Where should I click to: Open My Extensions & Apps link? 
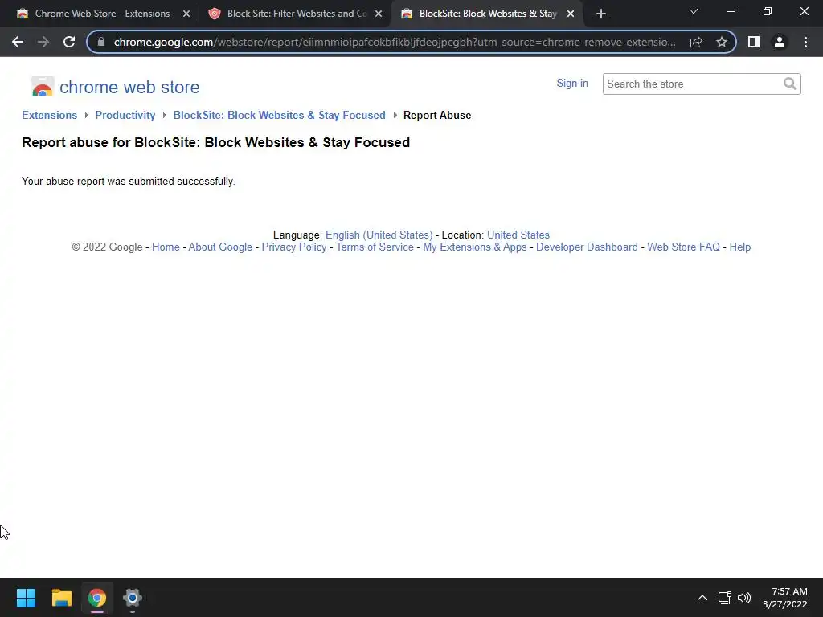point(475,247)
